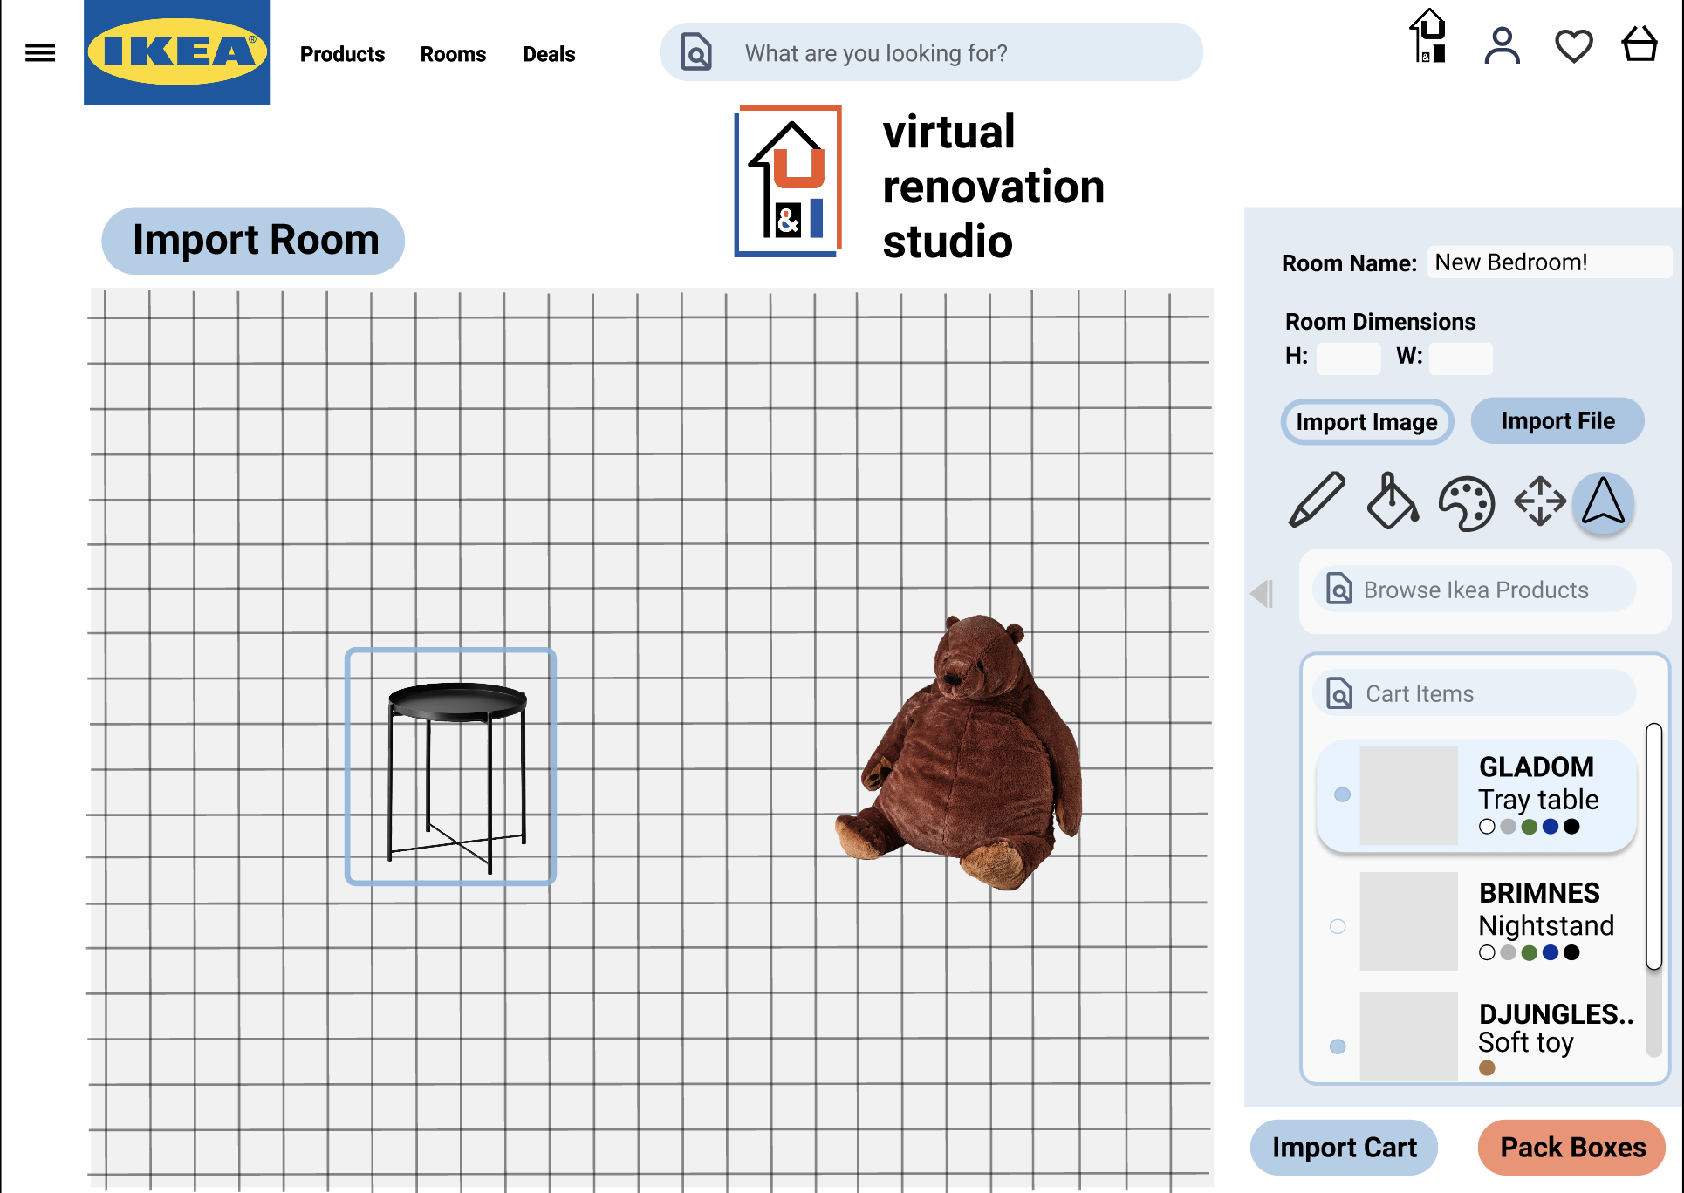
Task: Open the Products menu
Action: (342, 54)
